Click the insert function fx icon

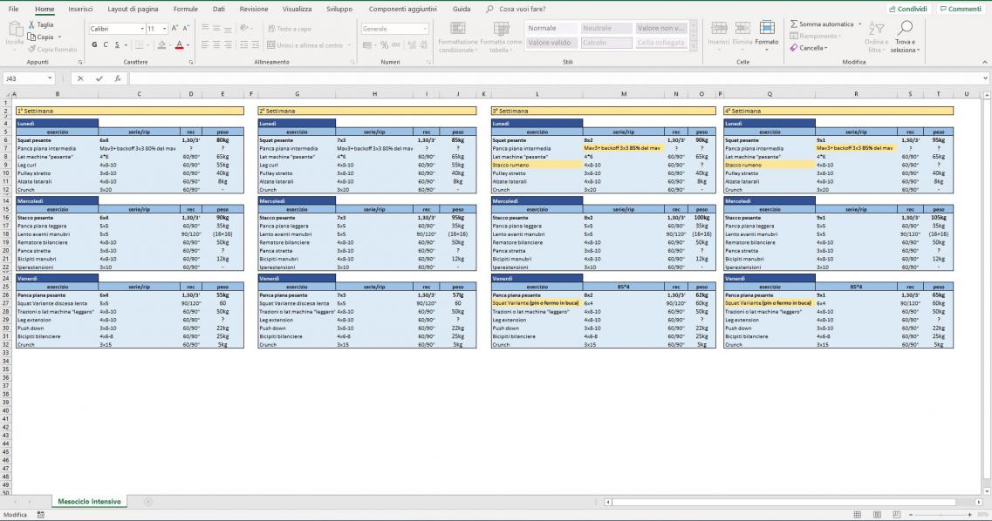click(117, 78)
